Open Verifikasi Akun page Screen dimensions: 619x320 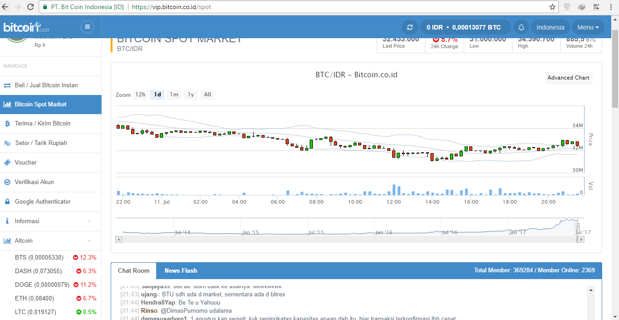point(51,182)
